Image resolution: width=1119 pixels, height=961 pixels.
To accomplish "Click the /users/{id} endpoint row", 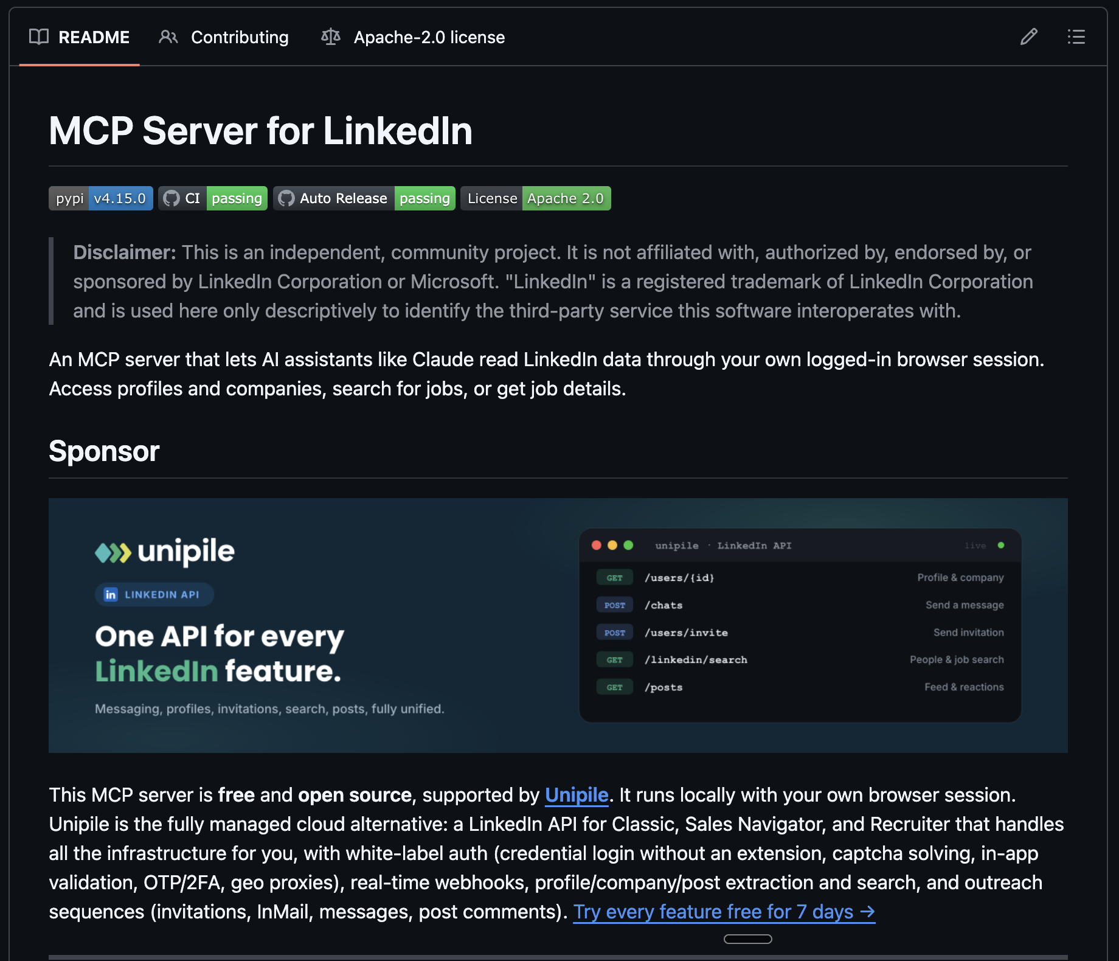I will (800, 578).
